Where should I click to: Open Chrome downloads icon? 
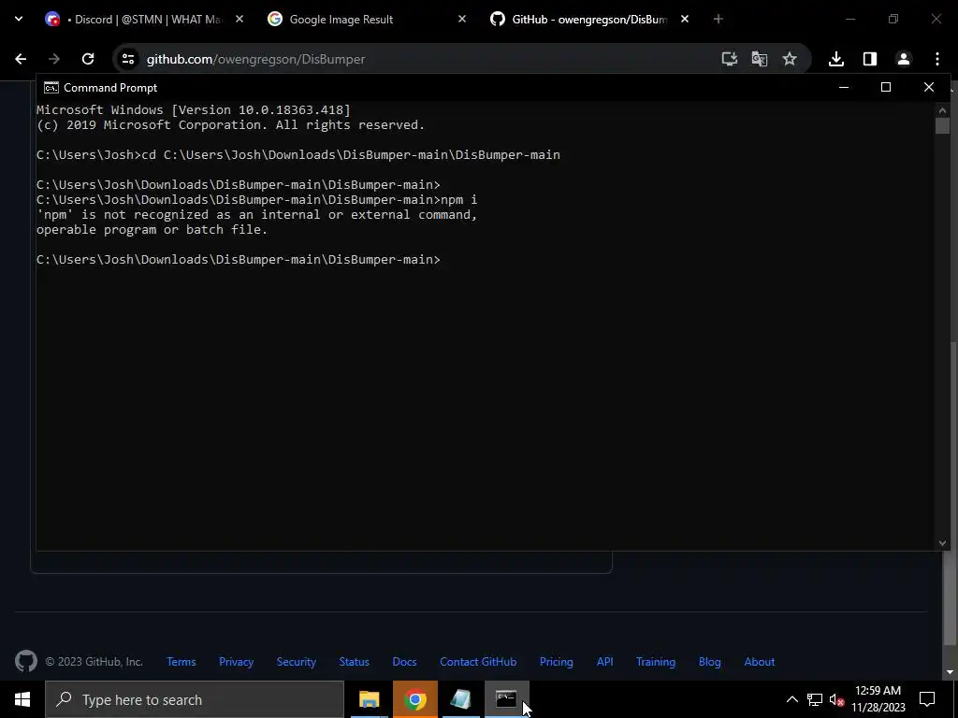click(836, 59)
